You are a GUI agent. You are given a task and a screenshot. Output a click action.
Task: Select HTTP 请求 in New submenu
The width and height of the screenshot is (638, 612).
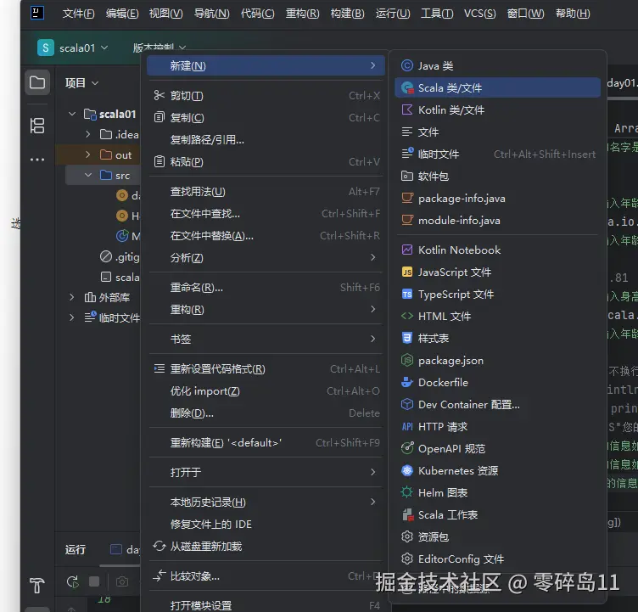497,426
